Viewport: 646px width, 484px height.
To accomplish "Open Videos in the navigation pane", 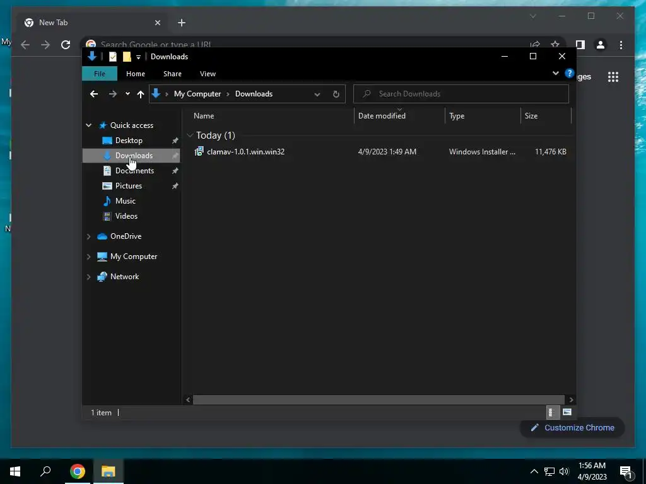I will [x=126, y=216].
